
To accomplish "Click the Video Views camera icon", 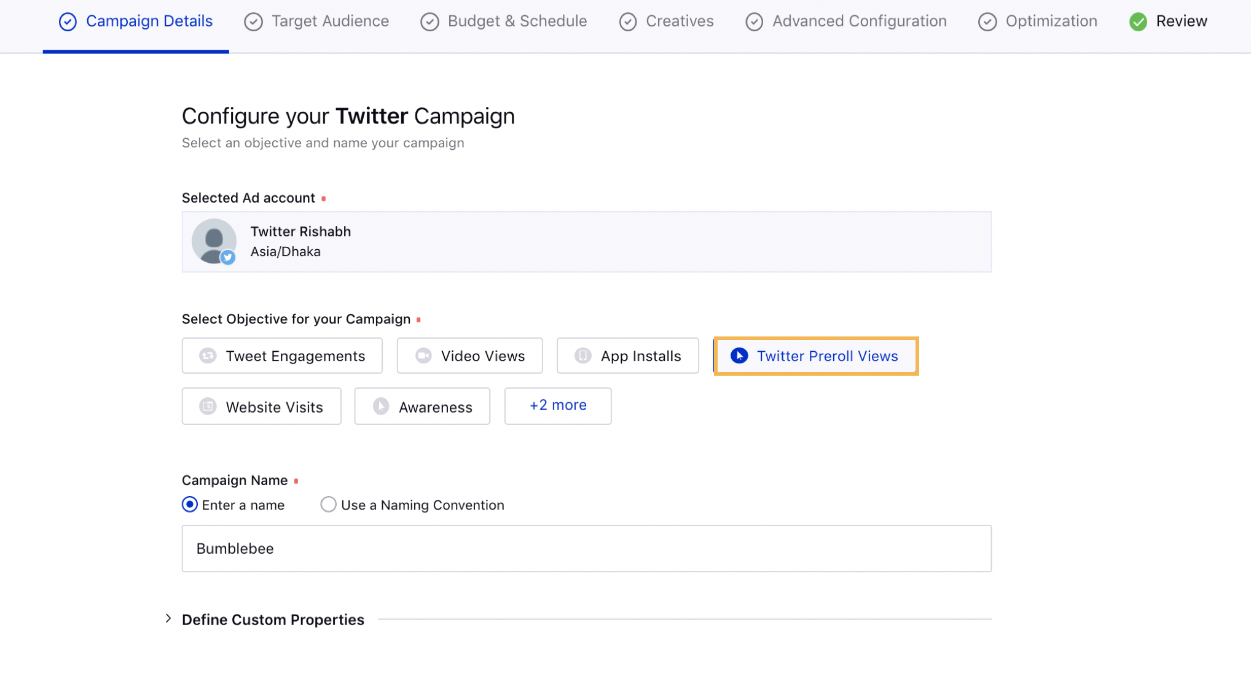I will coord(423,355).
